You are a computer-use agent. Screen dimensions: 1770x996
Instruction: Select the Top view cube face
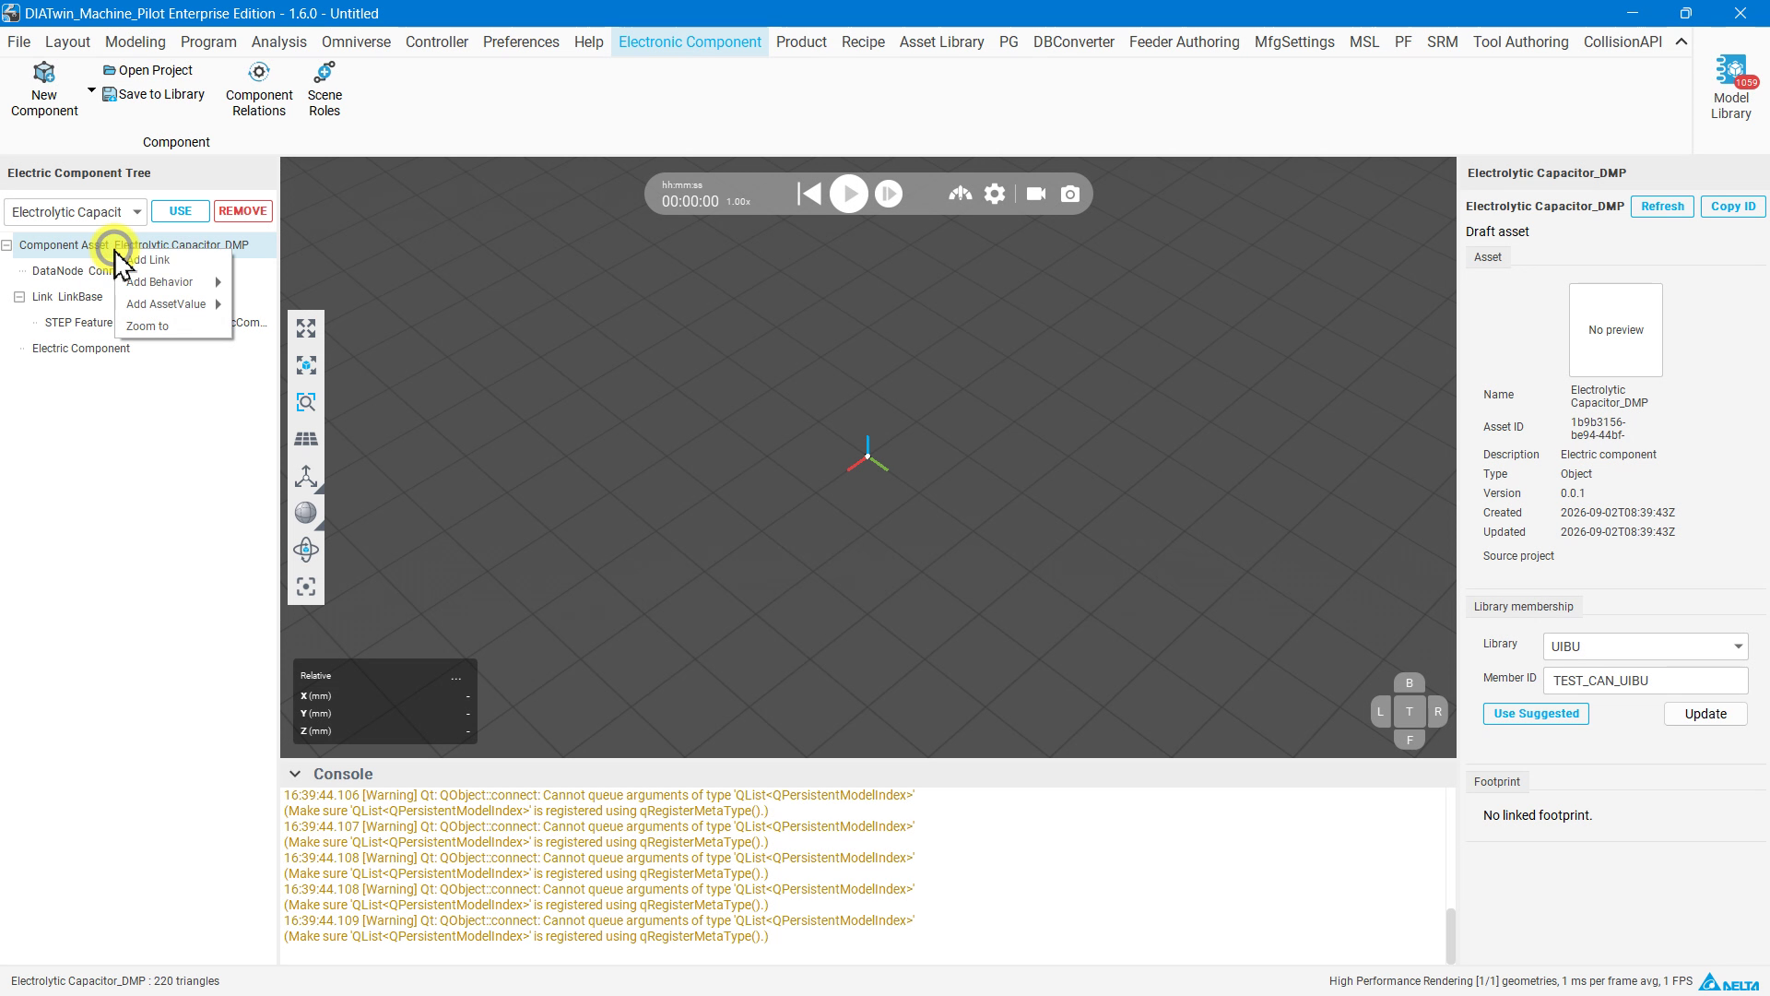1409,711
